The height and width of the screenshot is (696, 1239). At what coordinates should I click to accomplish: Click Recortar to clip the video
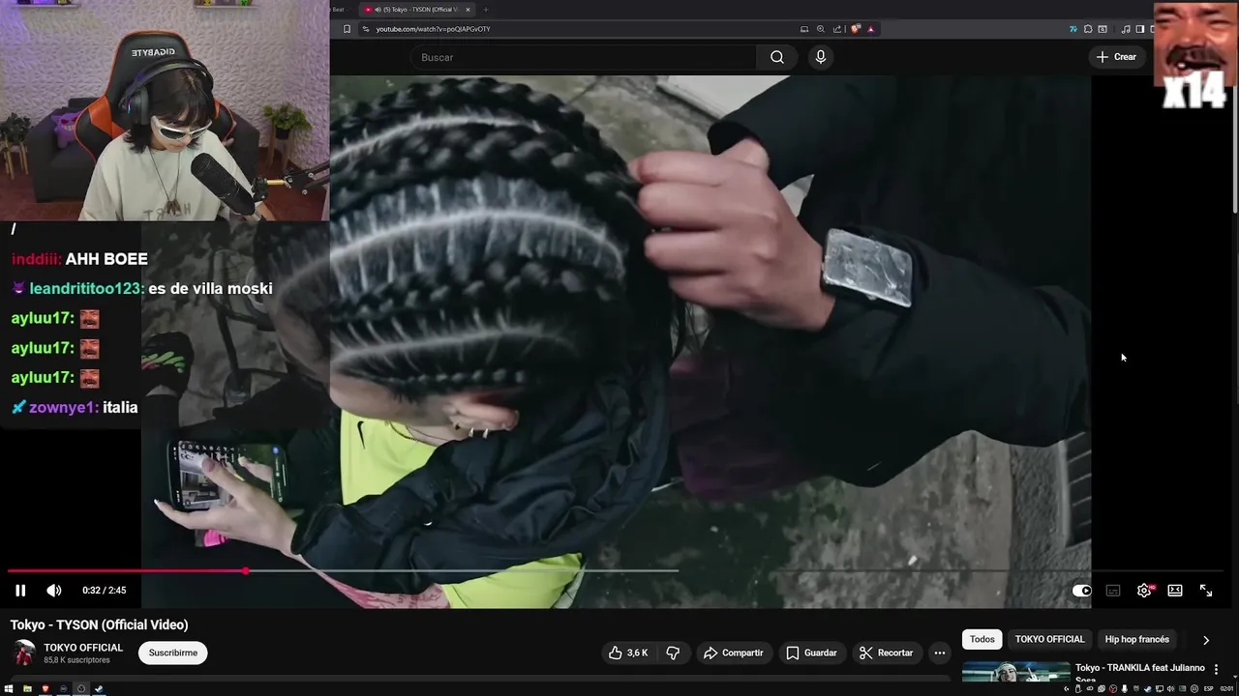click(x=886, y=653)
